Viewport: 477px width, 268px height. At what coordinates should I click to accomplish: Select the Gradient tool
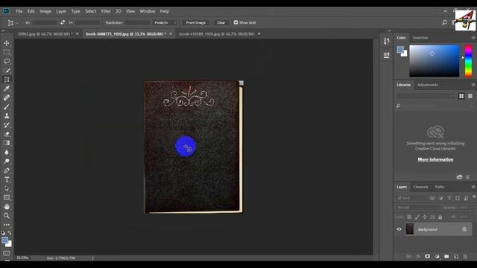click(x=7, y=143)
